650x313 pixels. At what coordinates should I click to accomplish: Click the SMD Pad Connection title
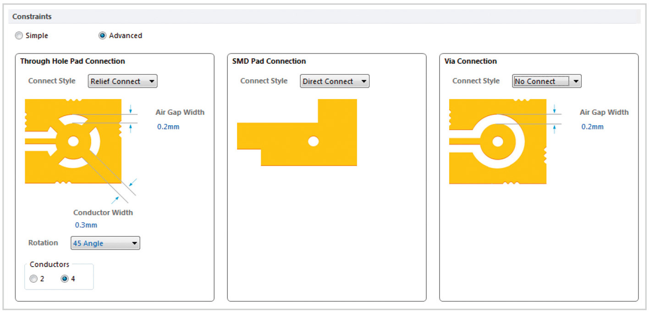(269, 61)
